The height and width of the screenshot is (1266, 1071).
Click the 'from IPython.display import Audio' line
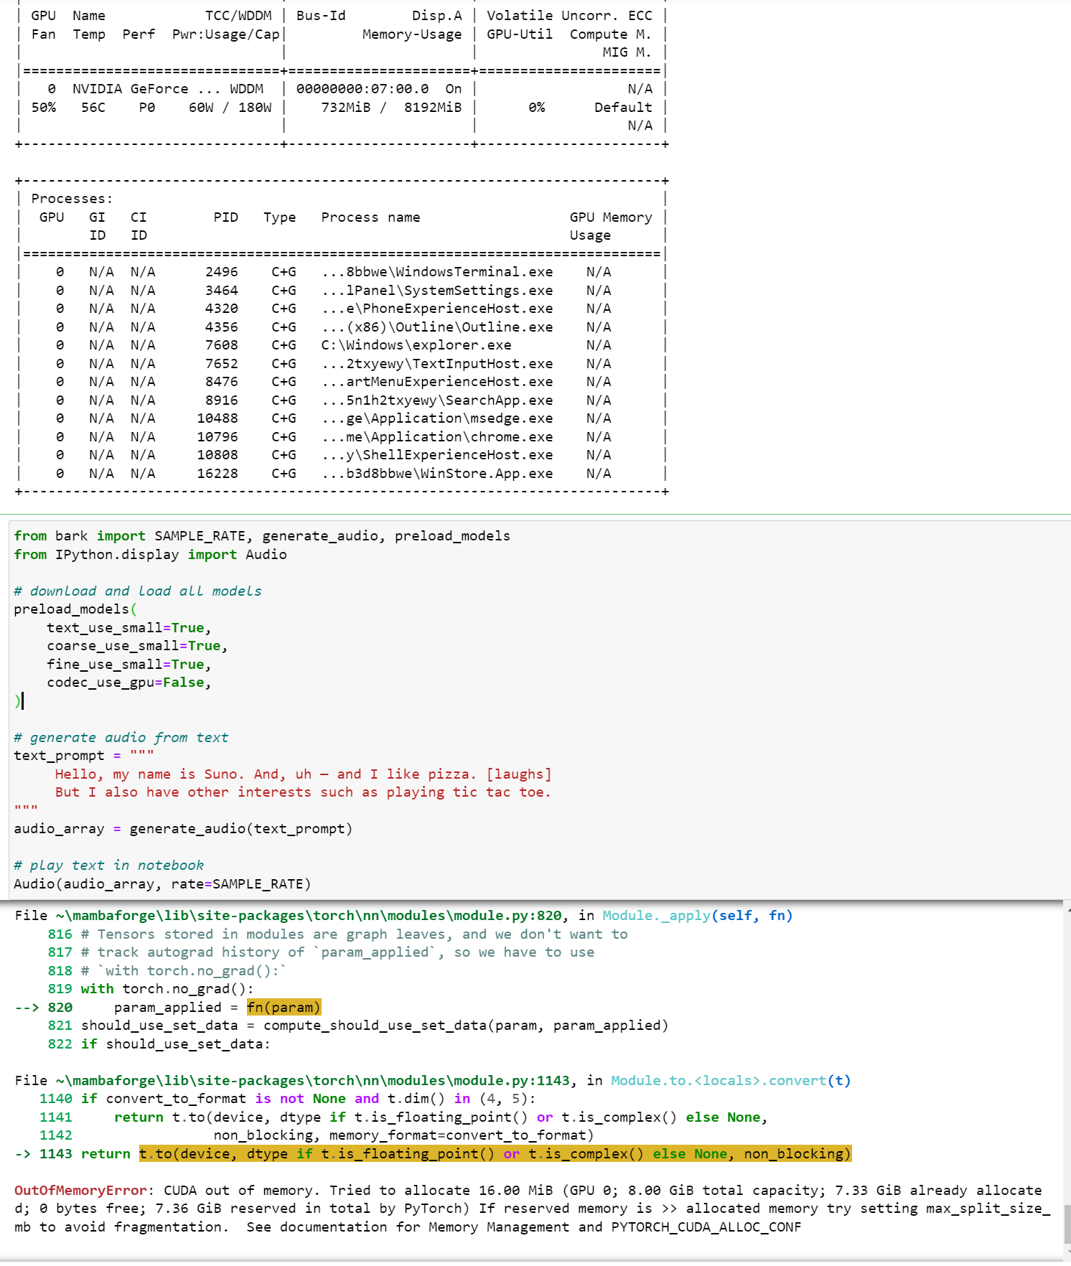pos(150,555)
